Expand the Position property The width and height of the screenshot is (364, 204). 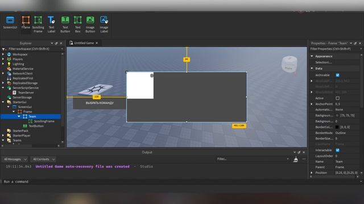312,173
